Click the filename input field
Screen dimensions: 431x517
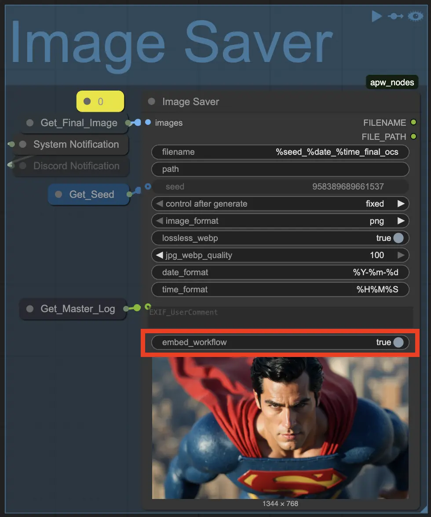click(280, 152)
